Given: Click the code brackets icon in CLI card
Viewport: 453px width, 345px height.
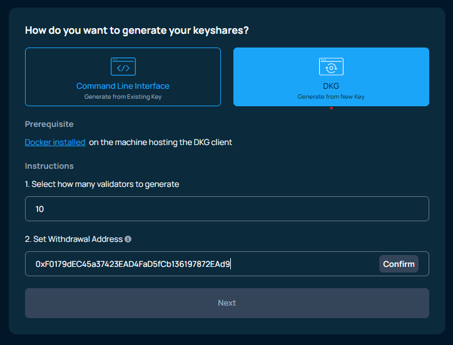Looking at the screenshot, I should 123,67.
